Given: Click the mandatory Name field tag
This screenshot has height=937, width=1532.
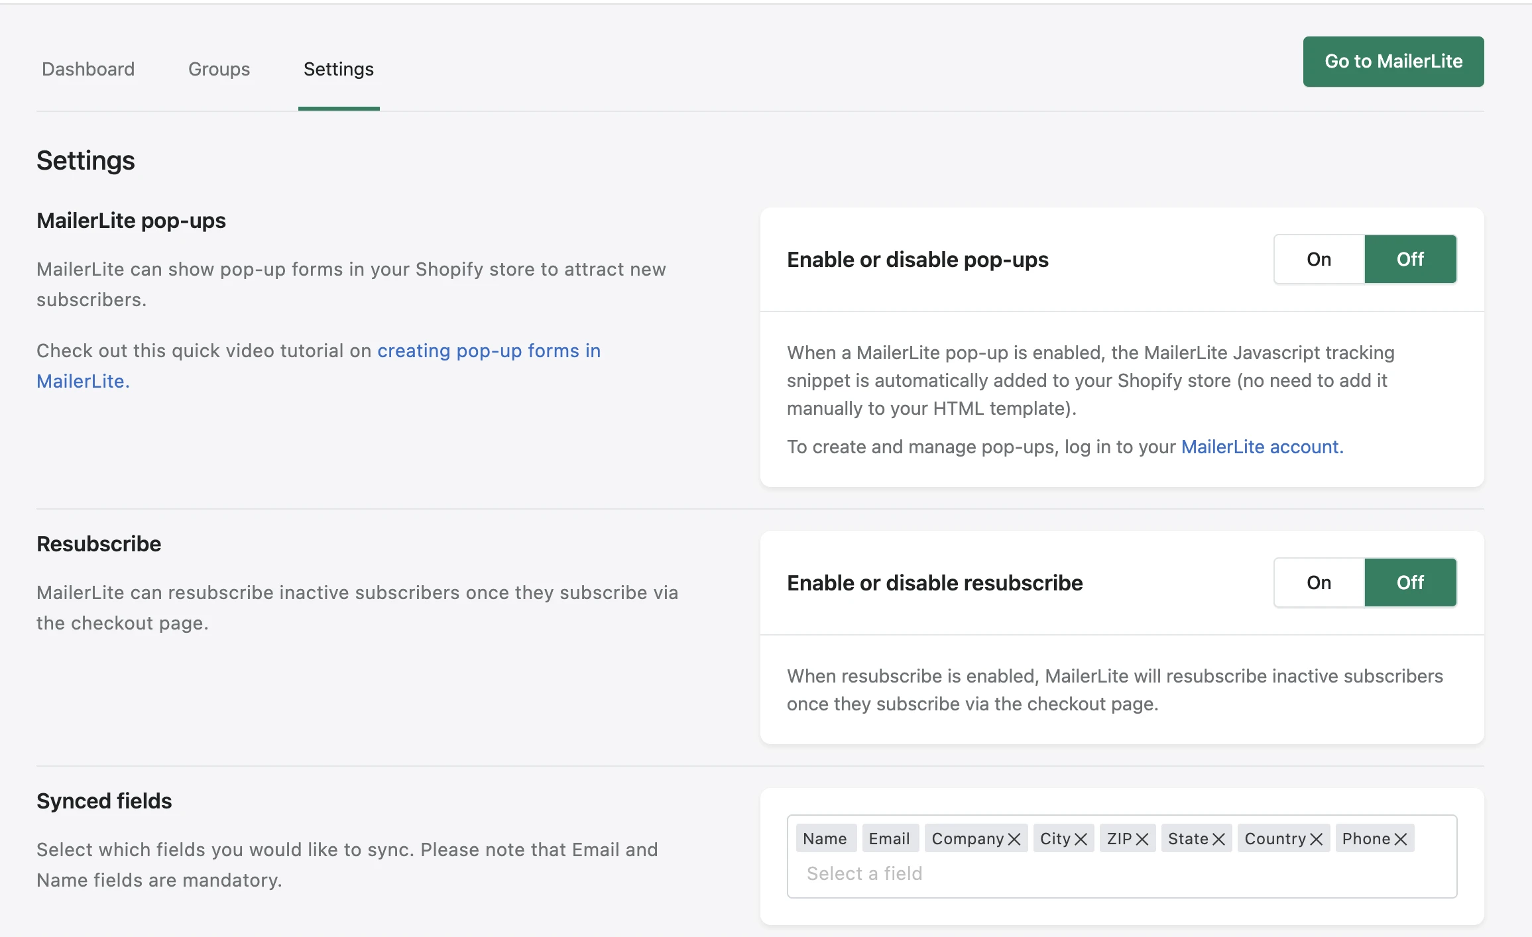Looking at the screenshot, I should (825, 839).
